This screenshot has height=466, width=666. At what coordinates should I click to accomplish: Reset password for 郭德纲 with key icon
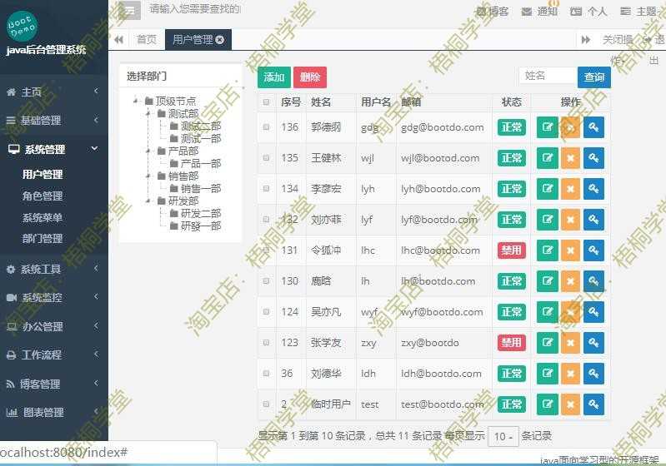pos(593,127)
